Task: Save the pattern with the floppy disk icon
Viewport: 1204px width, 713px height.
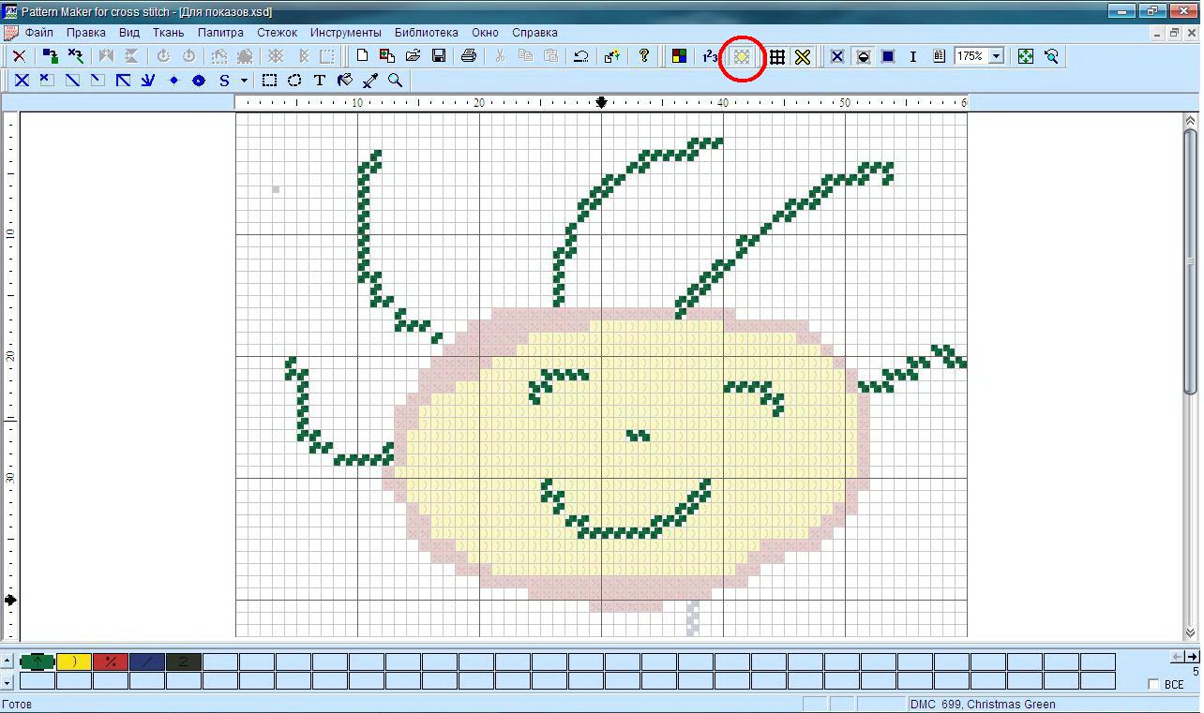Action: (438, 56)
